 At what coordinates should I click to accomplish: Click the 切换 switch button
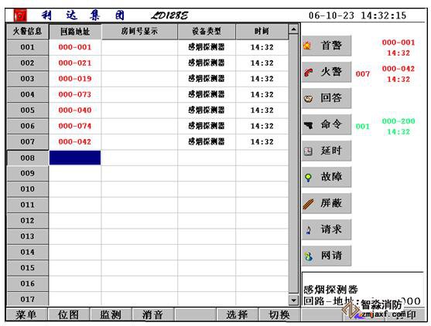point(279,314)
